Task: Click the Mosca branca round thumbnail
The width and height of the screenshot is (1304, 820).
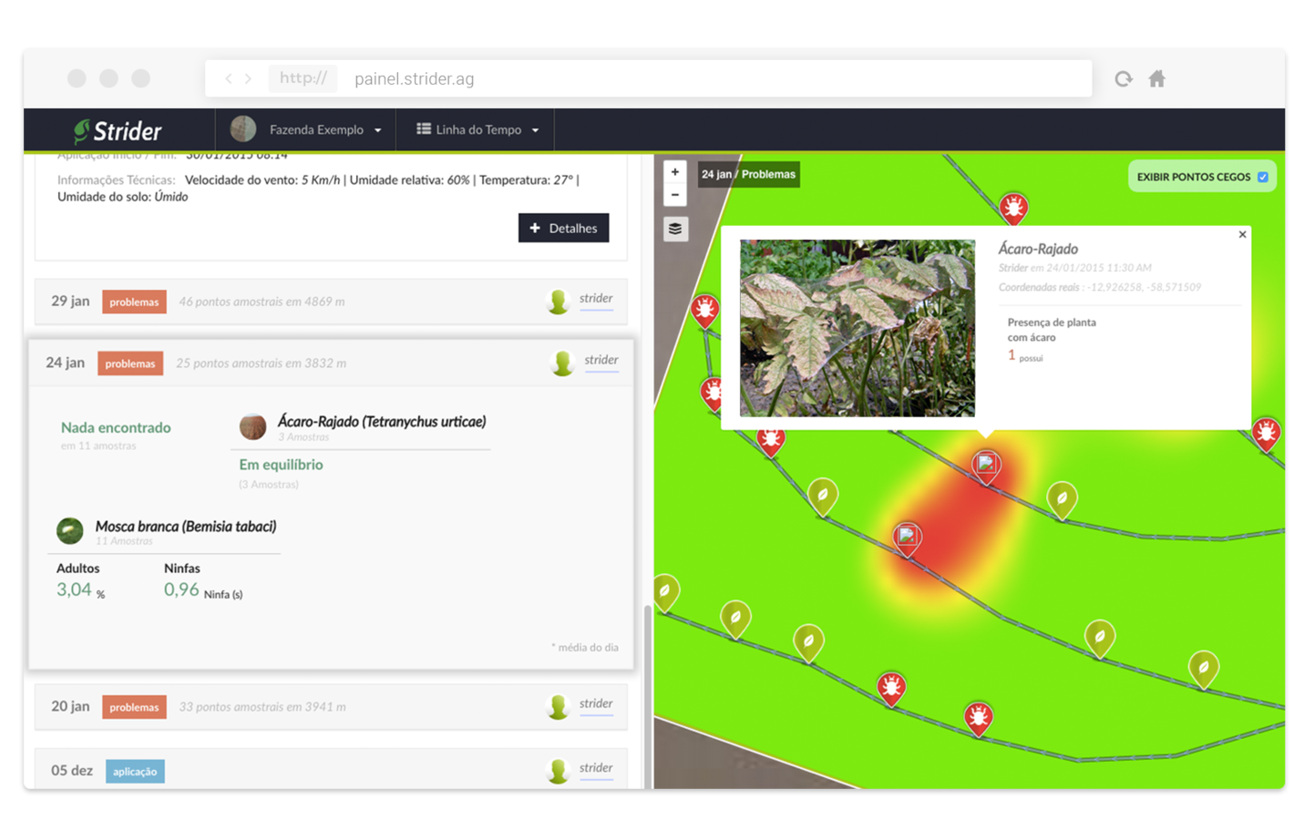Action: pyautogui.click(x=70, y=530)
